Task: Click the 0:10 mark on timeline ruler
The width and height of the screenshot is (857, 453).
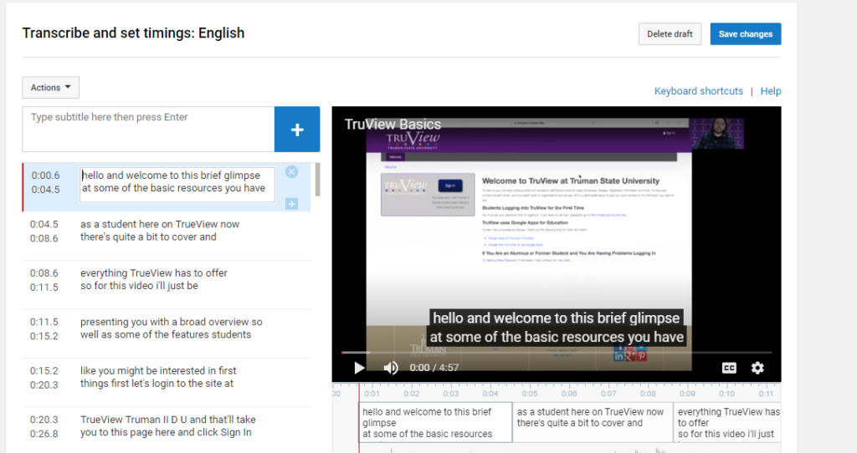Action: coord(727,394)
